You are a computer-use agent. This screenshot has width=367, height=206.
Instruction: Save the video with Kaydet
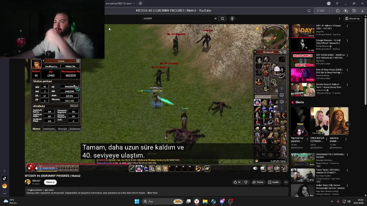273,182
